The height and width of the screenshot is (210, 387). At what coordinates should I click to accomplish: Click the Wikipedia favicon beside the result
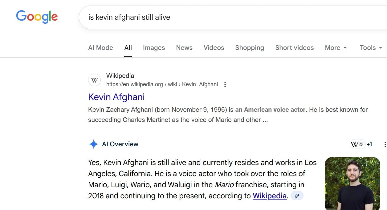click(x=95, y=80)
